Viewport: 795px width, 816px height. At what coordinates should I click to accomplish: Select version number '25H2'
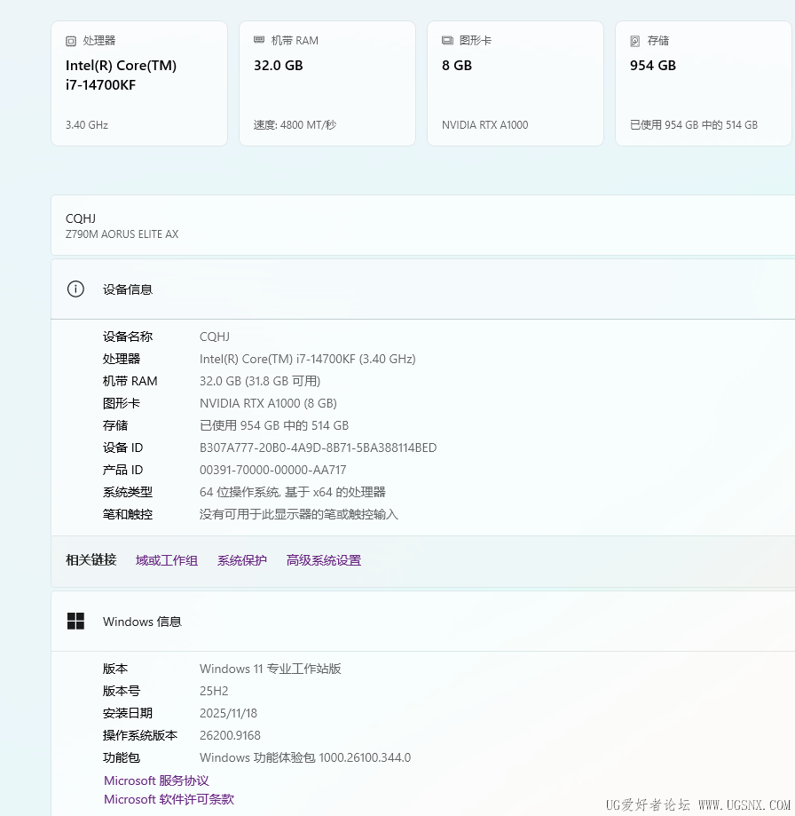click(214, 691)
